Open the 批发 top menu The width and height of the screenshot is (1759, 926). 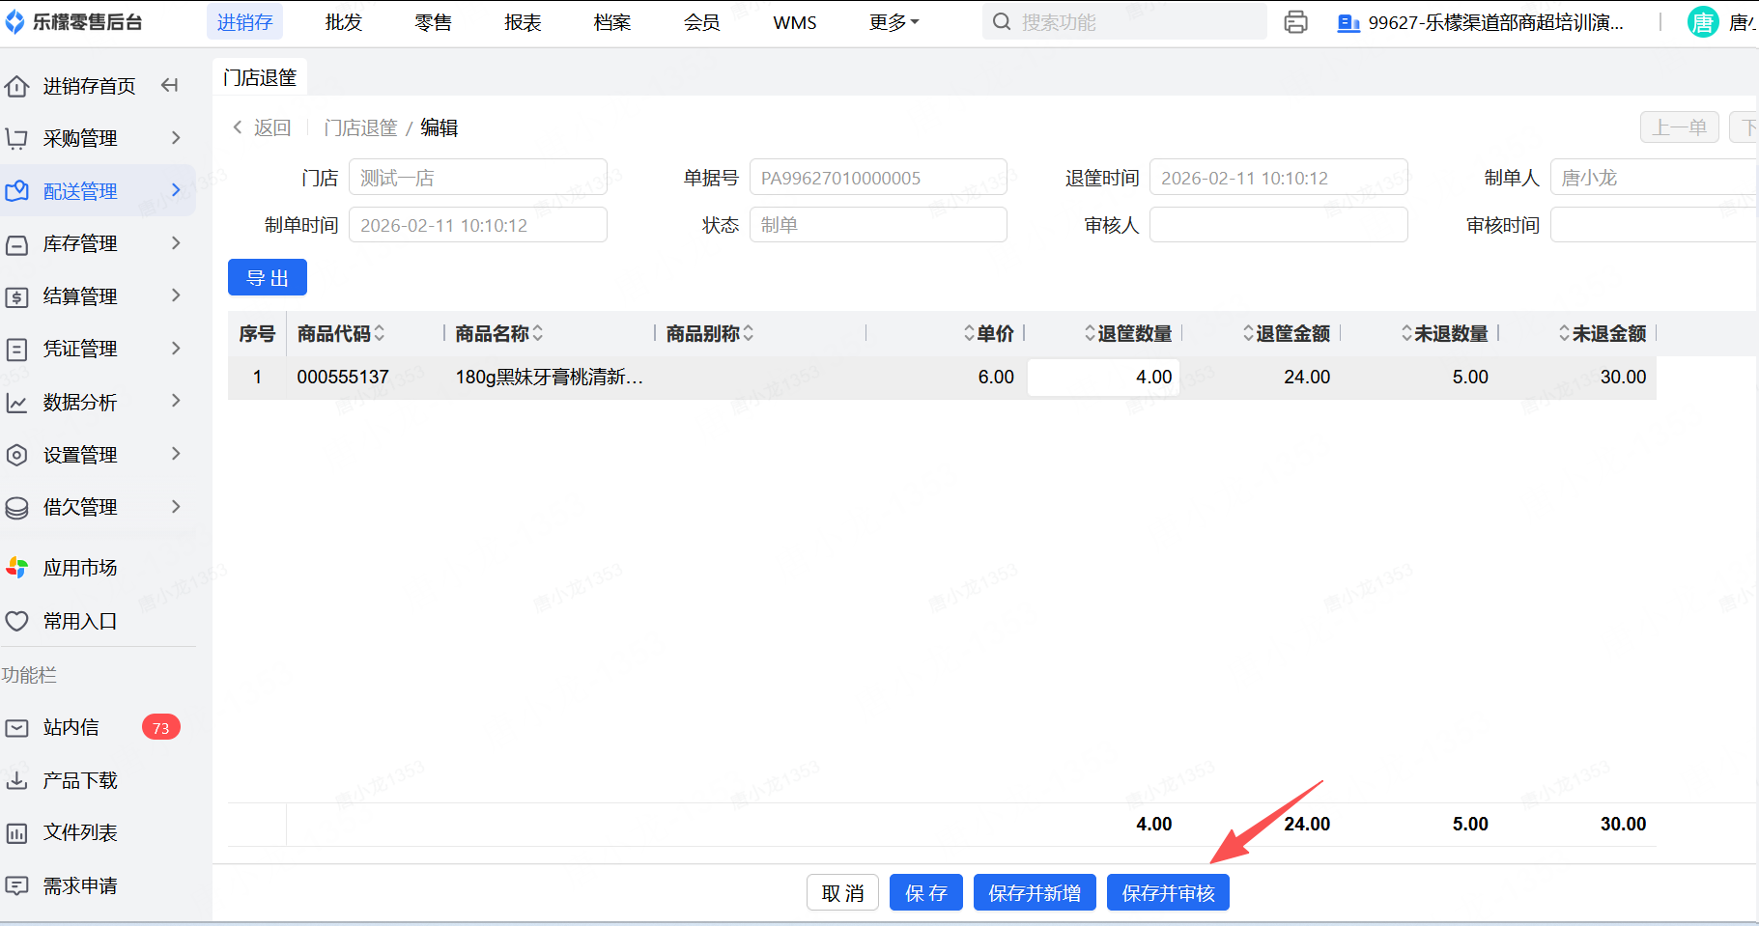pyautogui.click(x=344, y=22)
